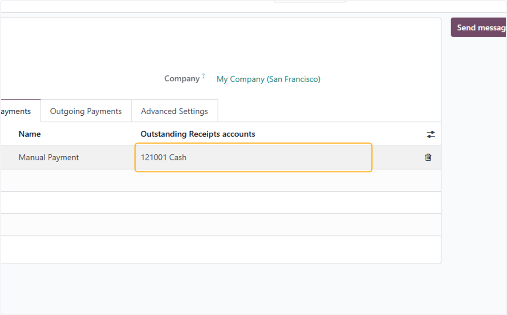Delete the Manual Payment row via trash icon

pos(428,157)
